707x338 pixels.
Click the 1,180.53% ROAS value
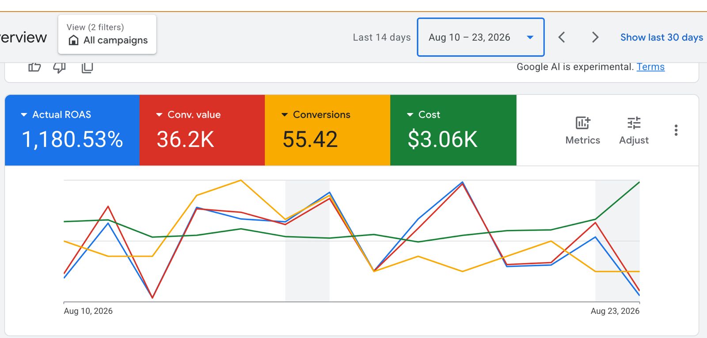click(x=72, y=139)
